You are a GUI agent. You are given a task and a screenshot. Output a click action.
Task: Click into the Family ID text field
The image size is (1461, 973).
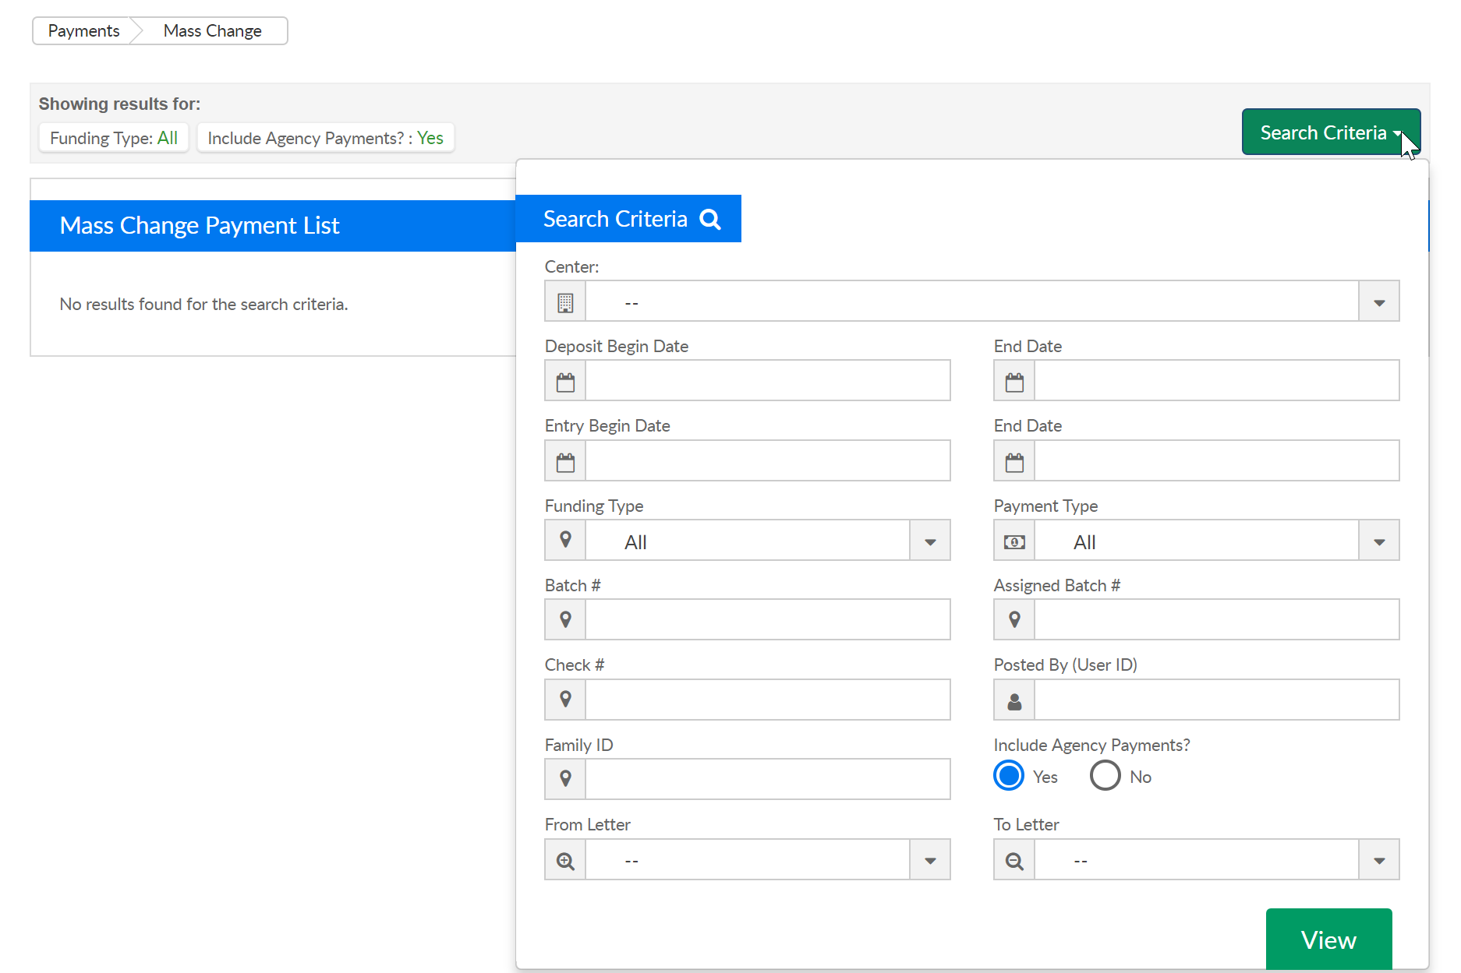(767, 779)
